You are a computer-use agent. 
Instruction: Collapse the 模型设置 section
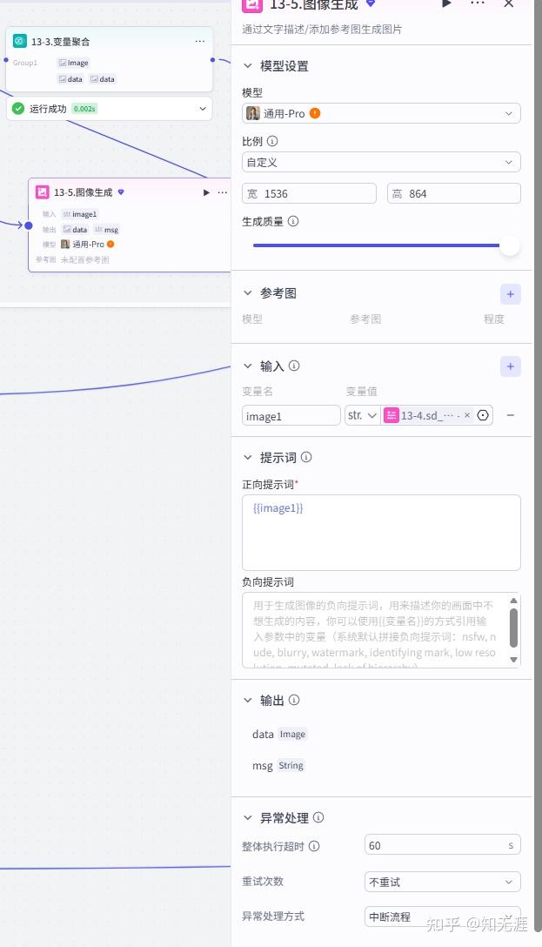[247, 66]
